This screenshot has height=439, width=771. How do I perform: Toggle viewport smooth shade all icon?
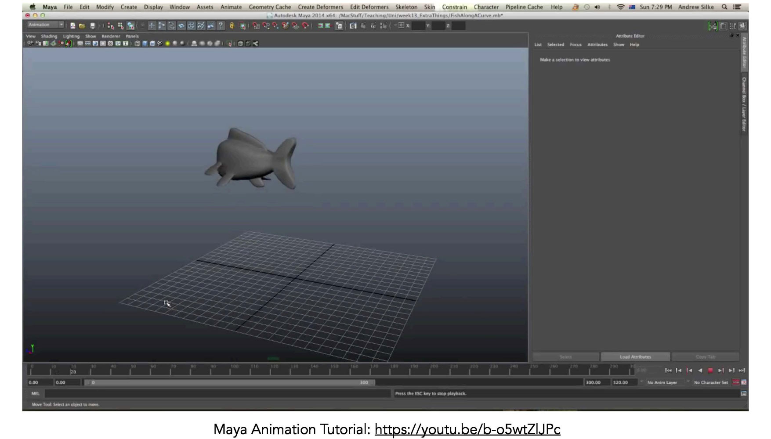click(145, 43)
